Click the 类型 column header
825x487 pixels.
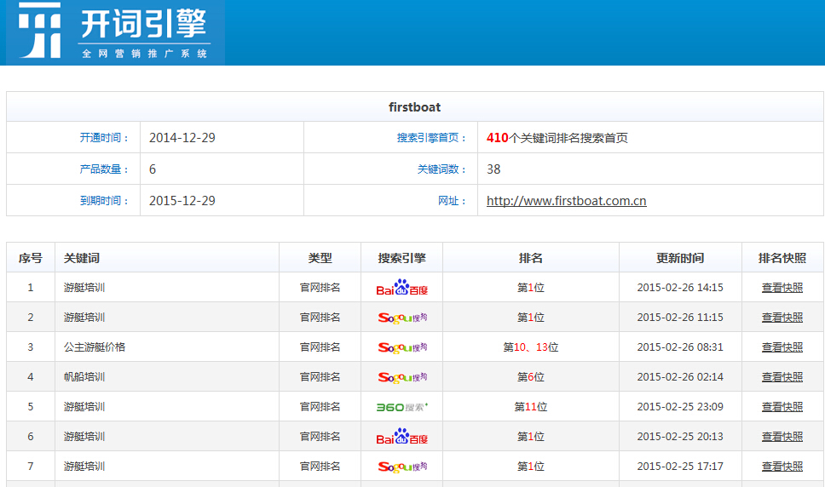point(320,258)
